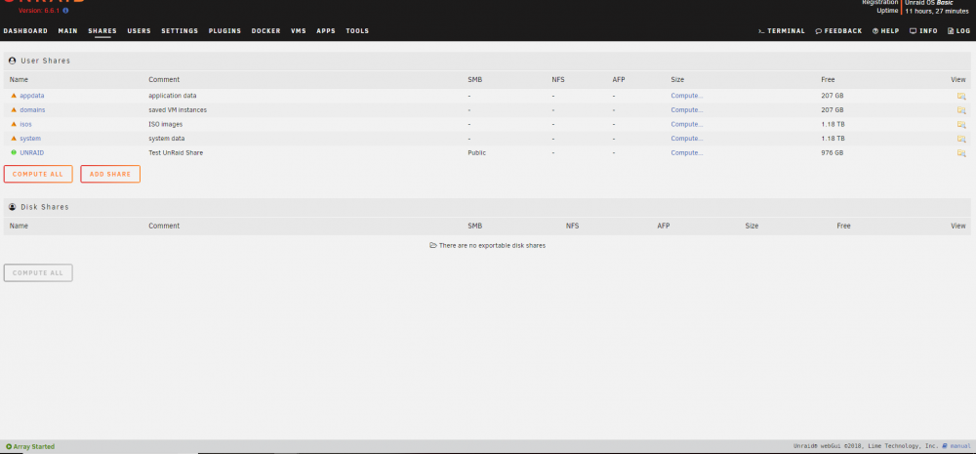This screenshot has height=454, width=976.
Task: Click the Array Started status in footer
Action: tap(30, 446)
